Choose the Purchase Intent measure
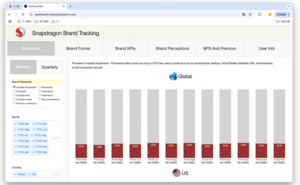Viewport: 300px width, 185px height. (x=14, y=99)
